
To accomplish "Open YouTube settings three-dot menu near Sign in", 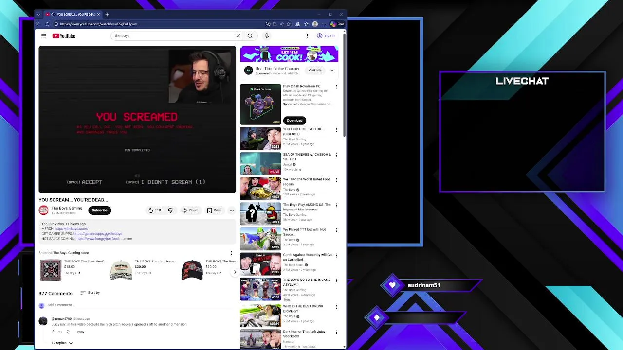I will 307,35.
